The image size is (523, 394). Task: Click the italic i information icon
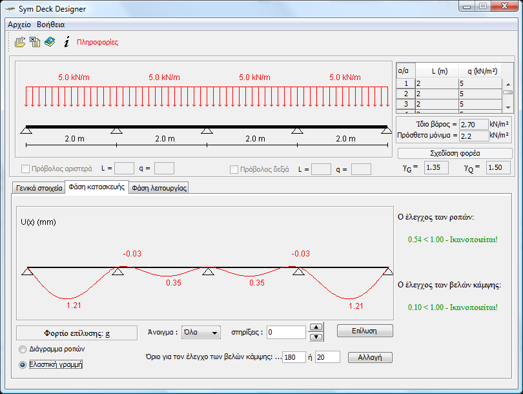(x=67, y=42)
